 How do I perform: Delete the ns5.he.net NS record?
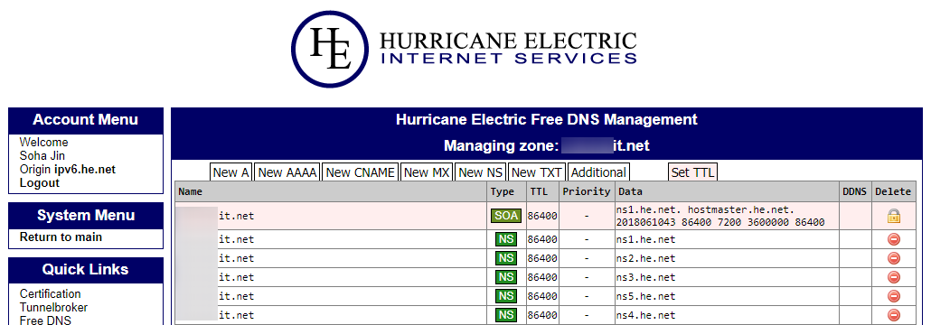(894, 296)
